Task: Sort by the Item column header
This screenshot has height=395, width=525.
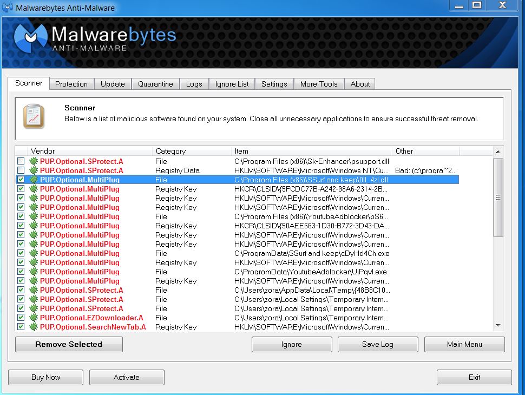Action: click(311, 151)
